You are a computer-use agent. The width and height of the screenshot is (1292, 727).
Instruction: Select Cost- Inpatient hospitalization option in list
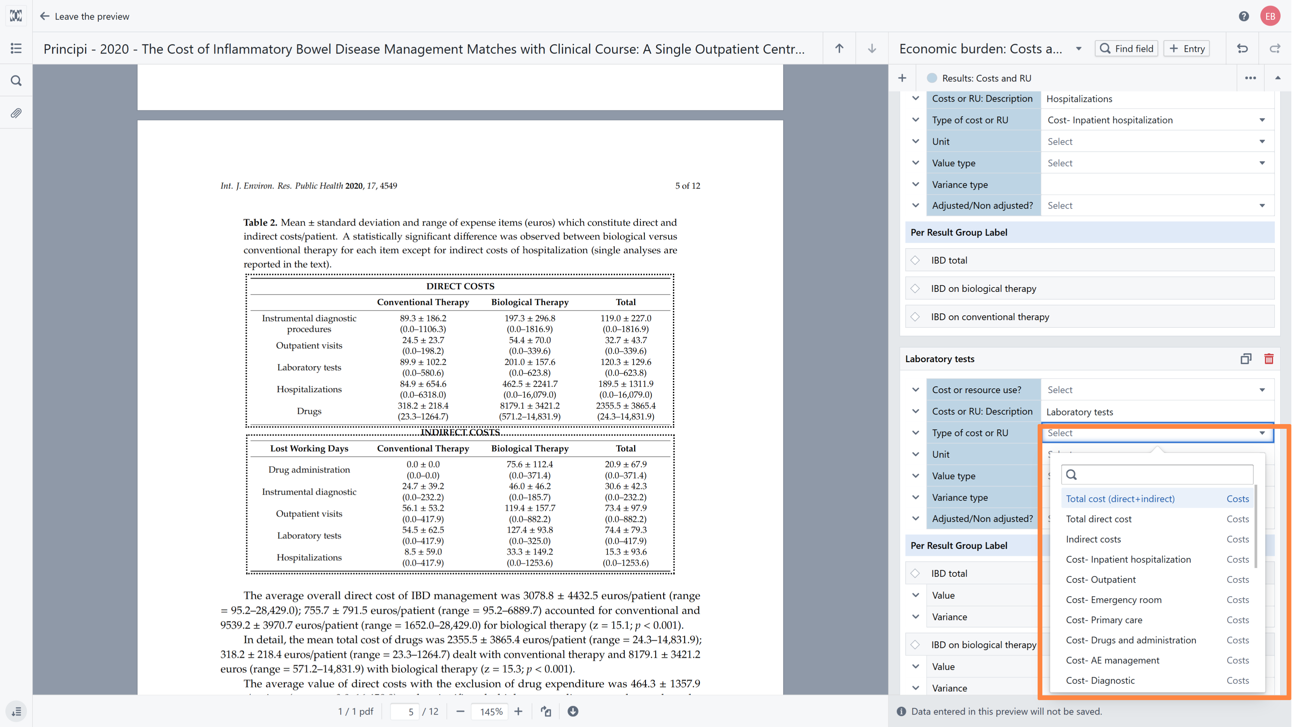point(1157,559)
